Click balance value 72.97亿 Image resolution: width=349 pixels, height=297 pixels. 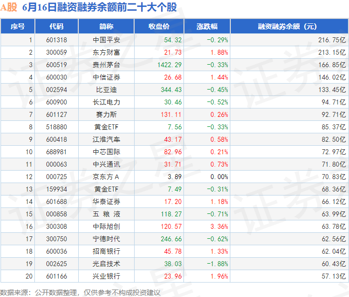334,152
